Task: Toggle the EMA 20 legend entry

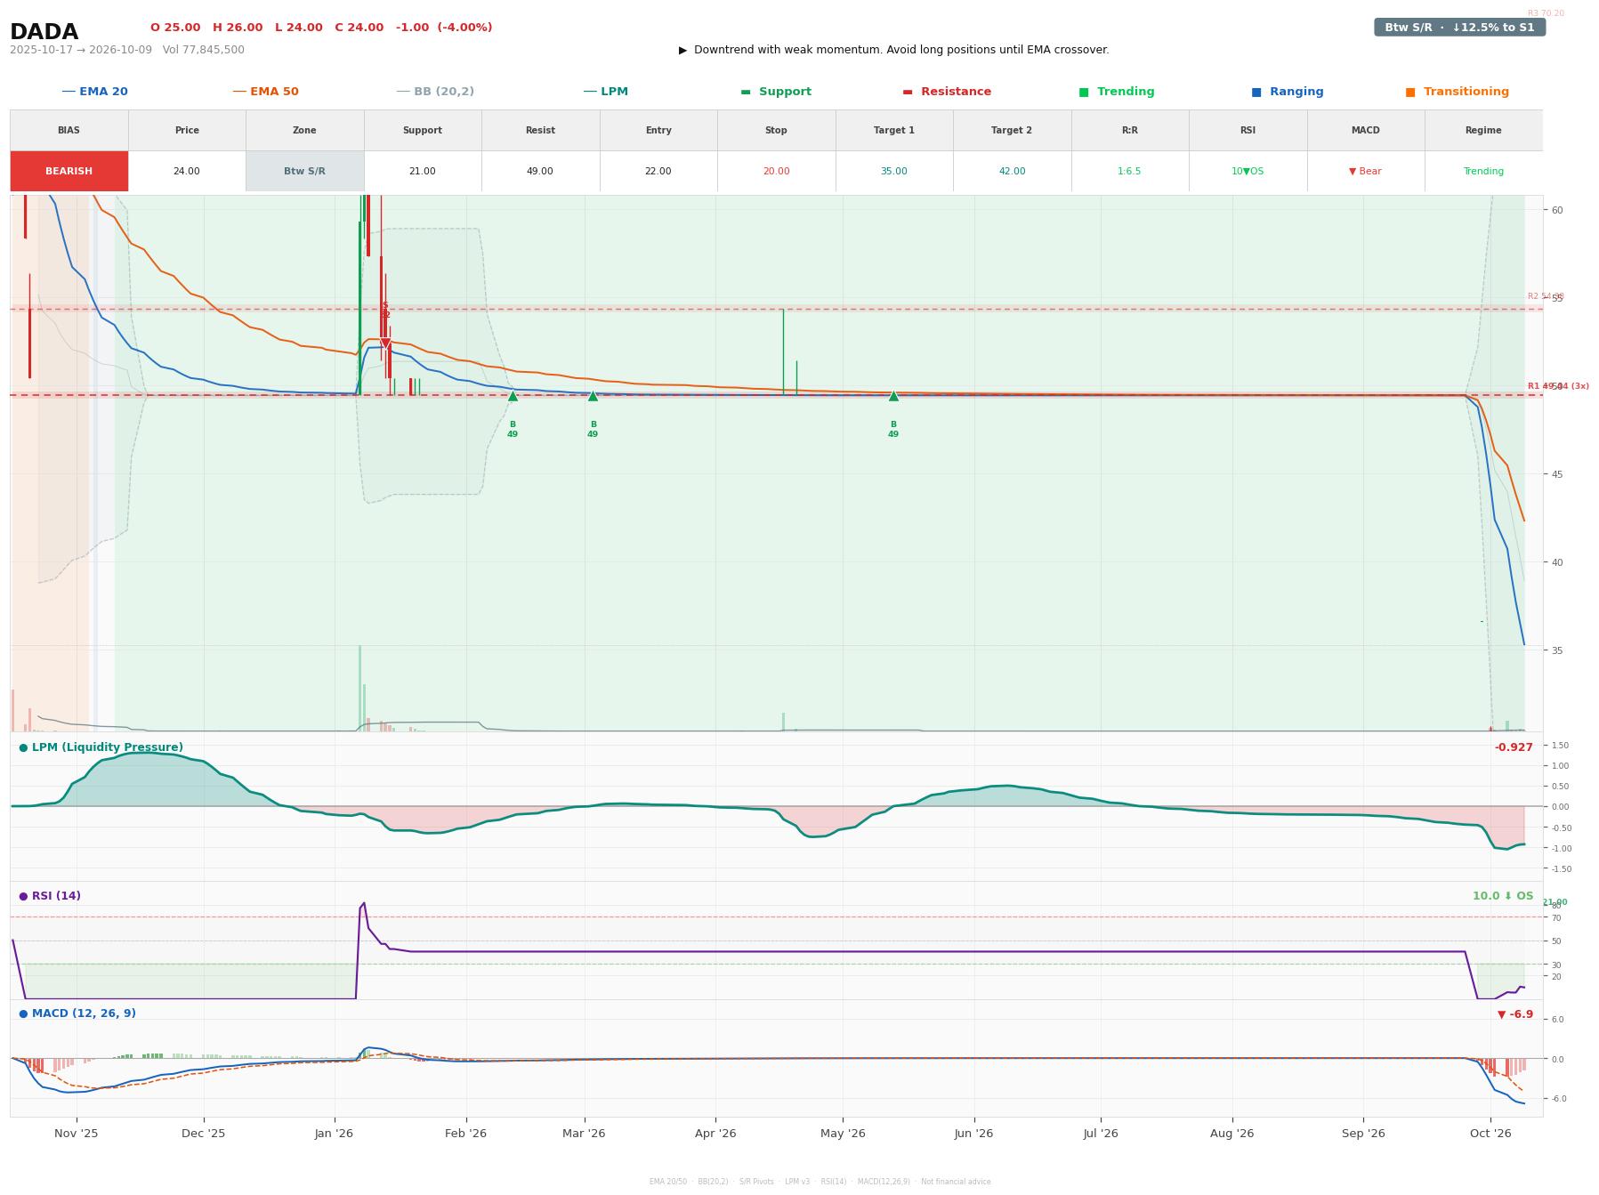Action: coord(95,92)
